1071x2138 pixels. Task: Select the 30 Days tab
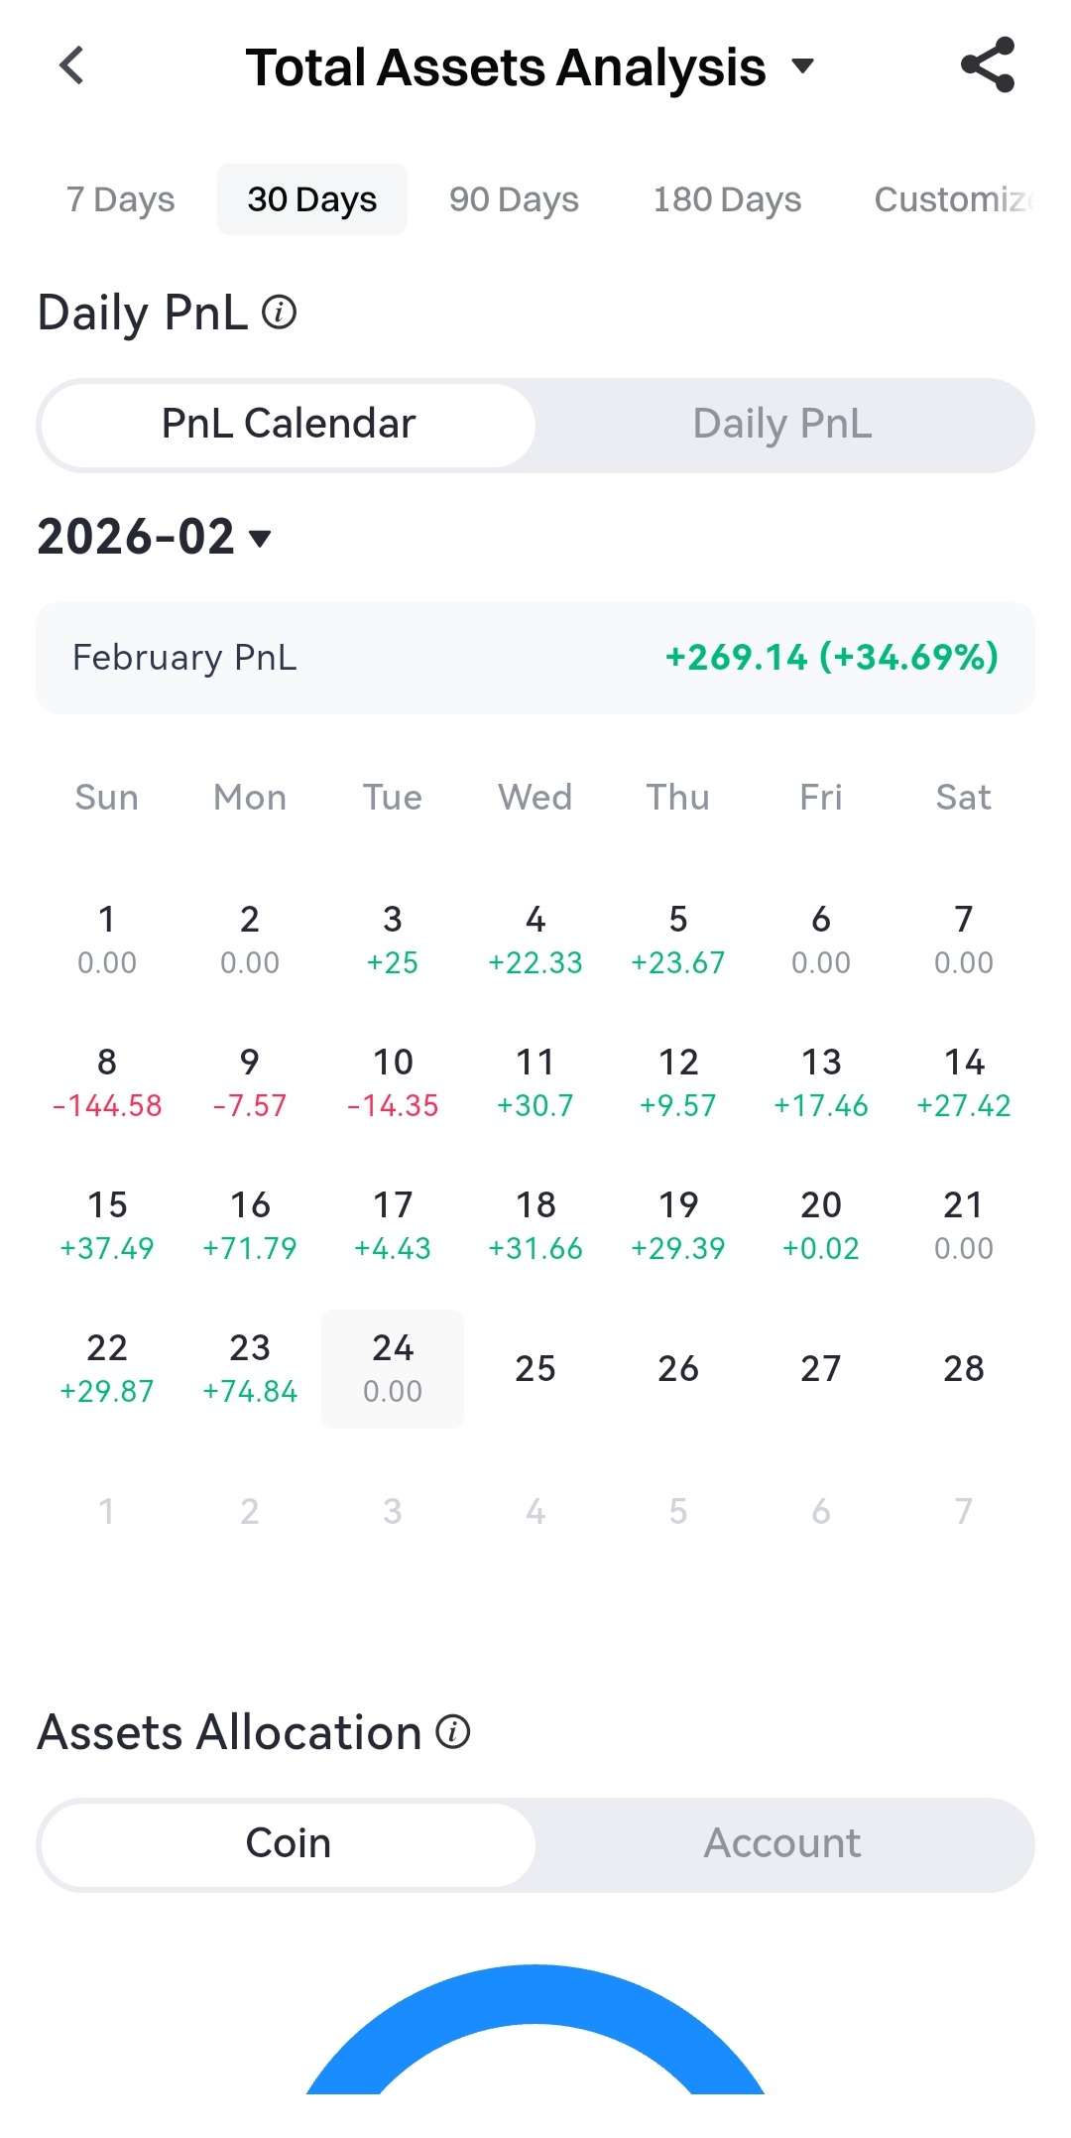tap(312, 199)
